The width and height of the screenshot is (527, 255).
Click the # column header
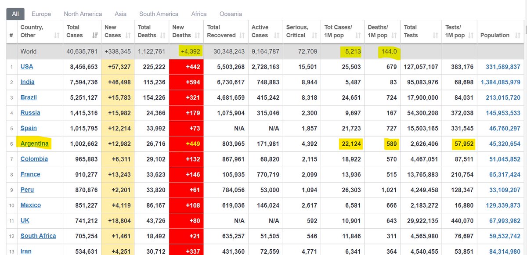coord(11,31)
